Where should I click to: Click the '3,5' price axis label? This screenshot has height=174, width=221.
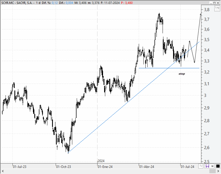[207, 40]
